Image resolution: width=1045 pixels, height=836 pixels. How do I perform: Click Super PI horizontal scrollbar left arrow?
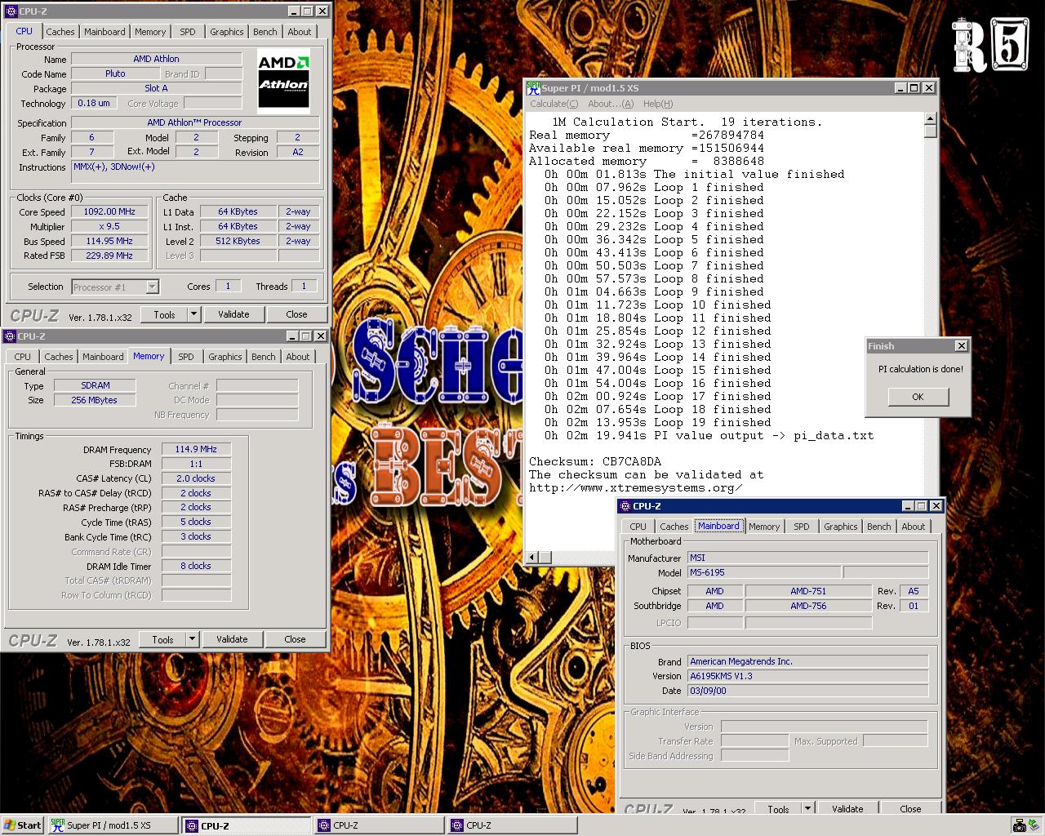click(532, 558)
